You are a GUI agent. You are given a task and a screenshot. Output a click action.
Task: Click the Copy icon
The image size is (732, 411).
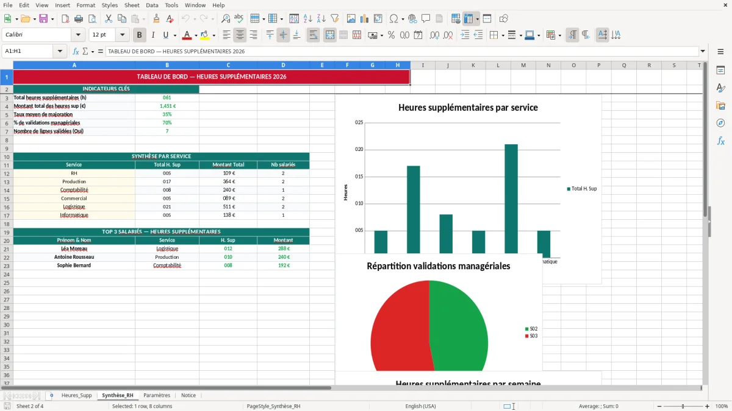point(121,19)
